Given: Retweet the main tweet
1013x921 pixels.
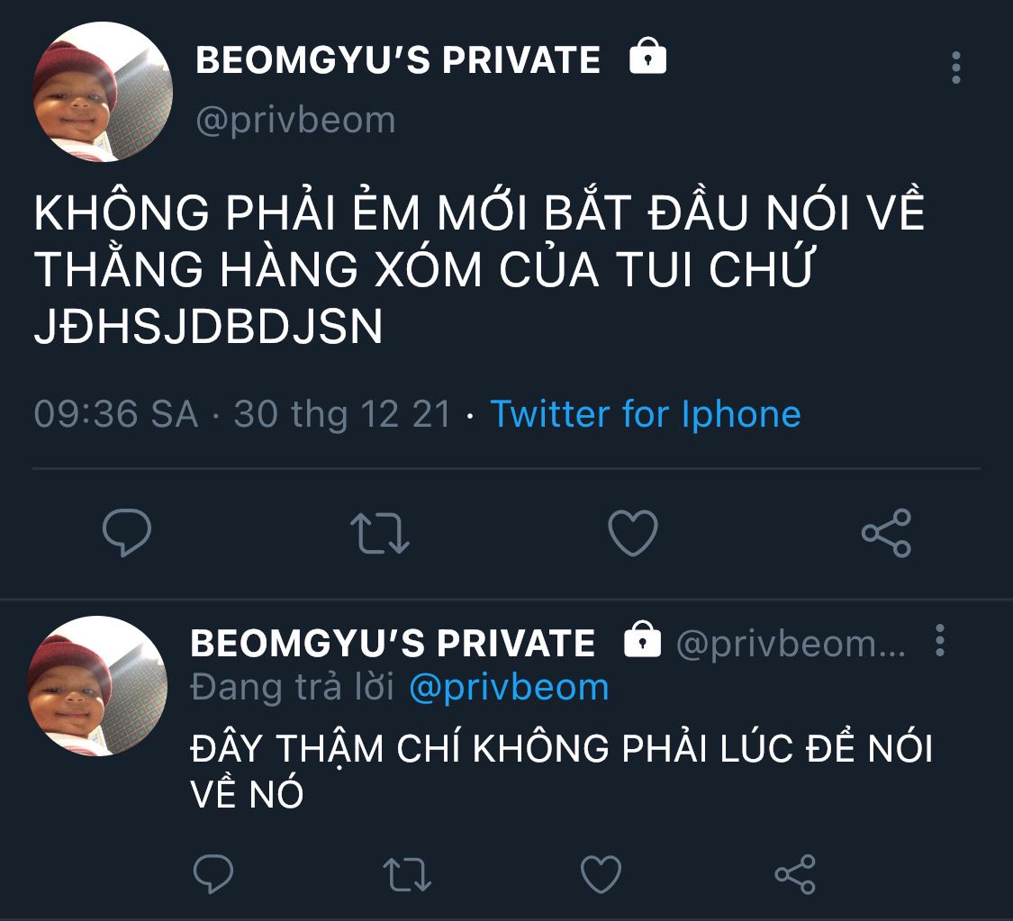Looking at the screenshot, I should (x=380, y=534).
